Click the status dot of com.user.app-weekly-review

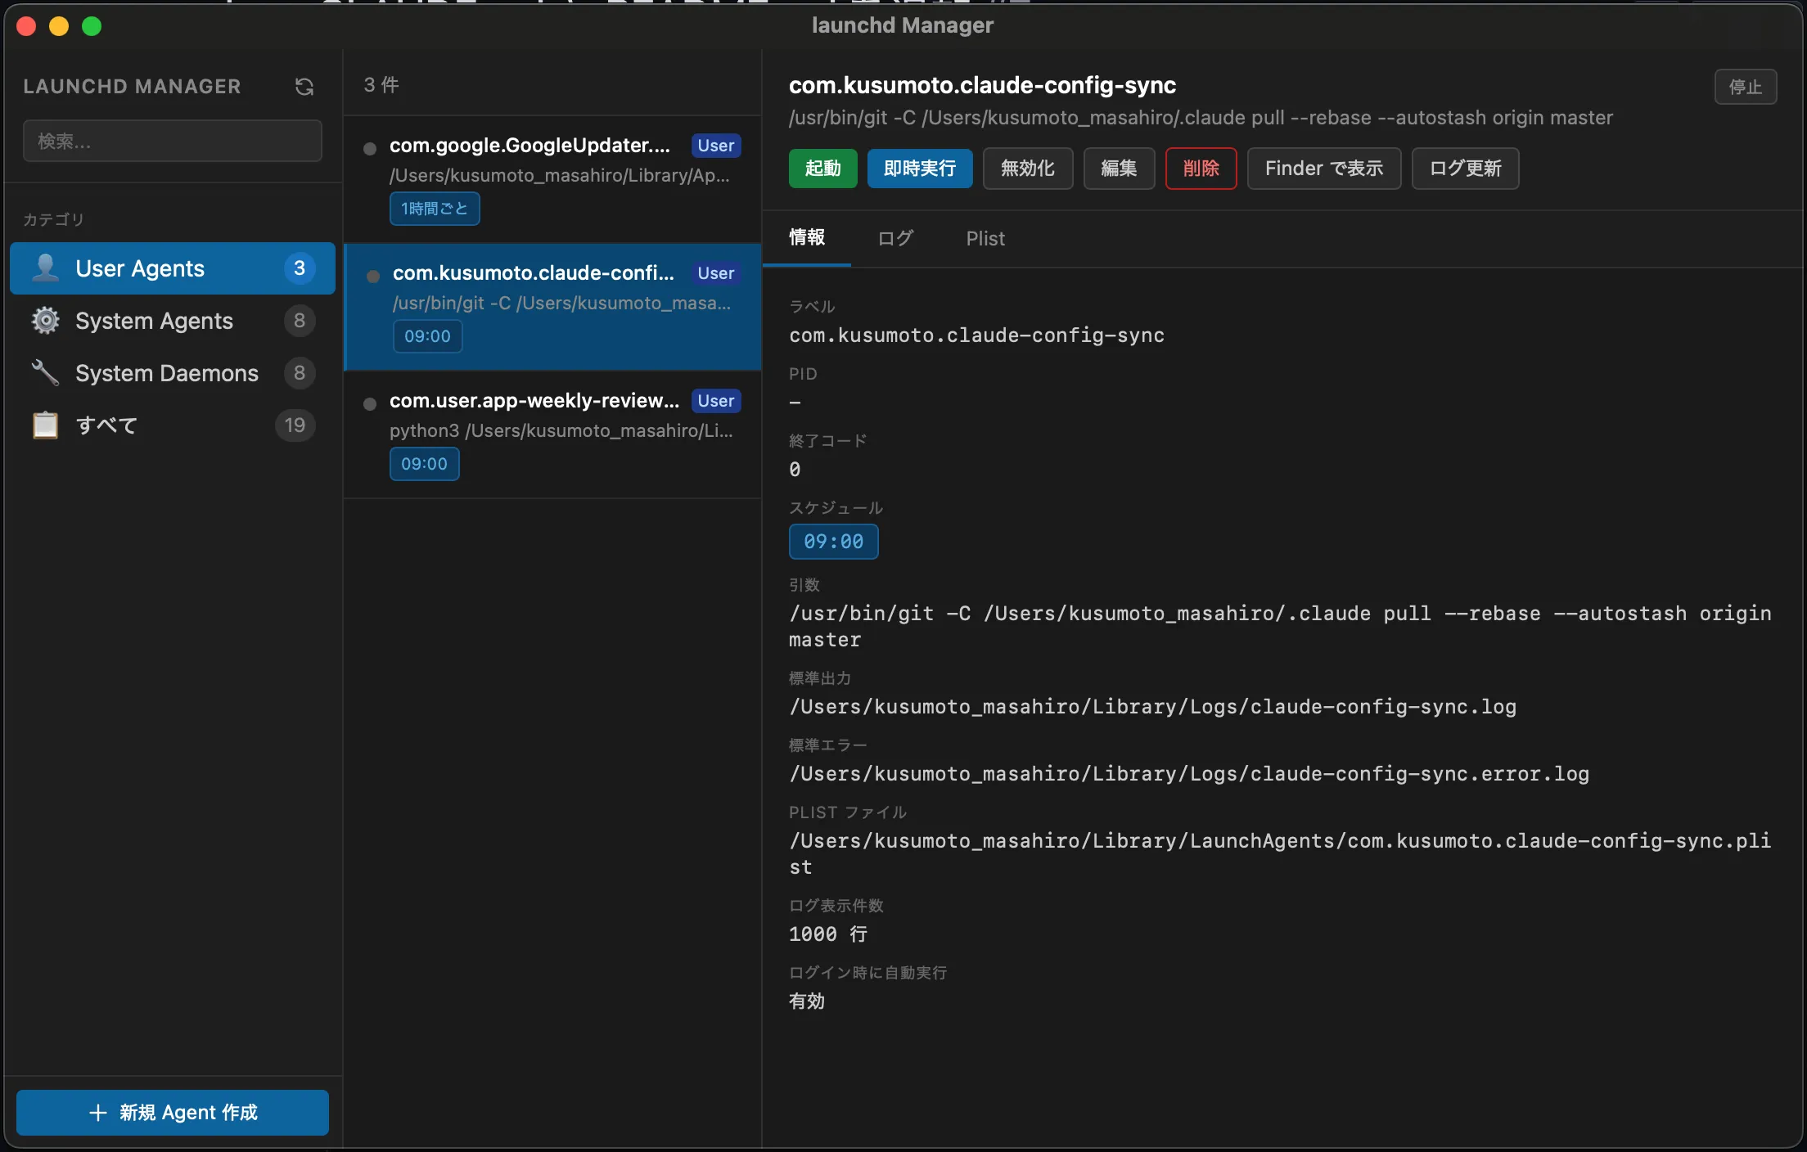[x=370, y=403]
